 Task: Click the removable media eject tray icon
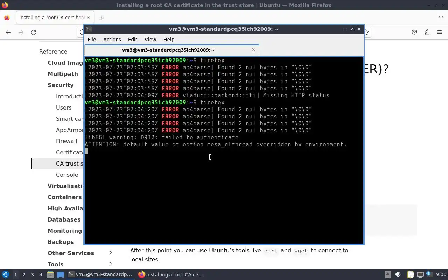click(x=387, y=275)
